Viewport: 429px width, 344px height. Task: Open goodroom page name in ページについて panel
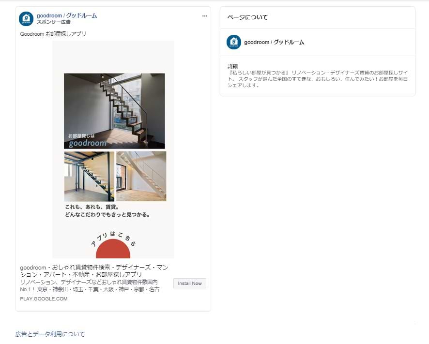point(274,42)
